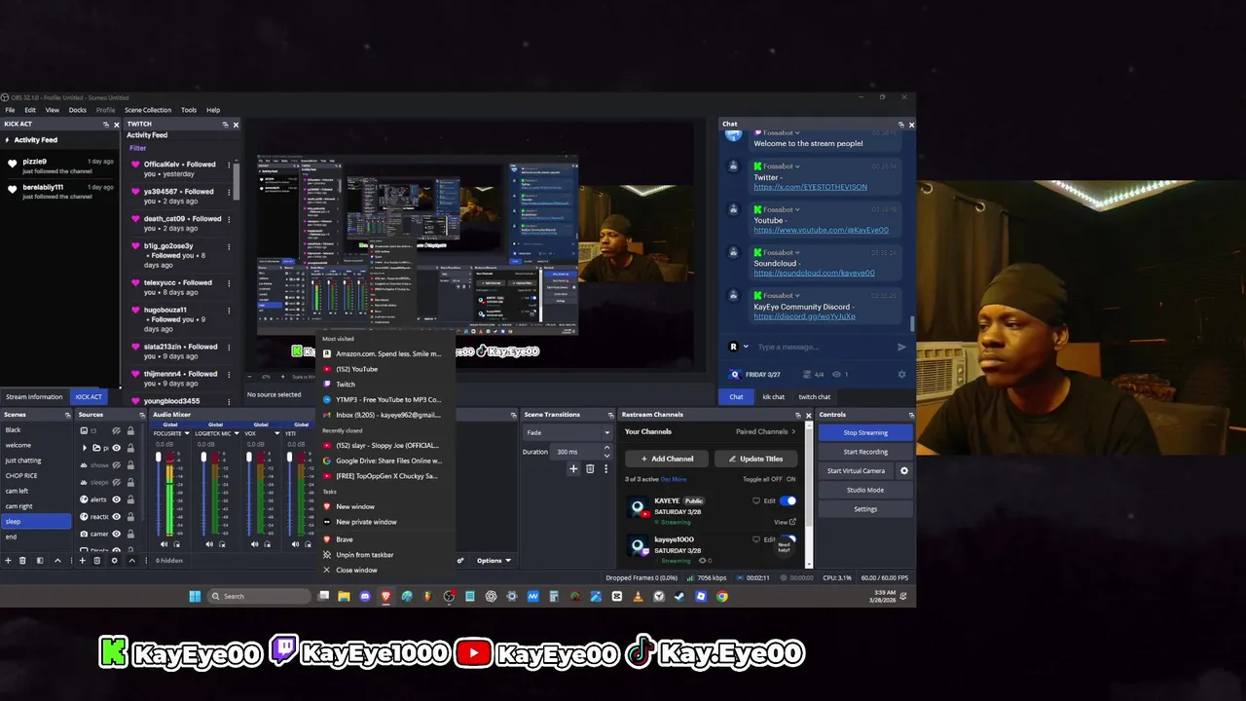This screenshot has height=701, width=1246.
Task: Open Windows Start menu
Action: point(195,596)
